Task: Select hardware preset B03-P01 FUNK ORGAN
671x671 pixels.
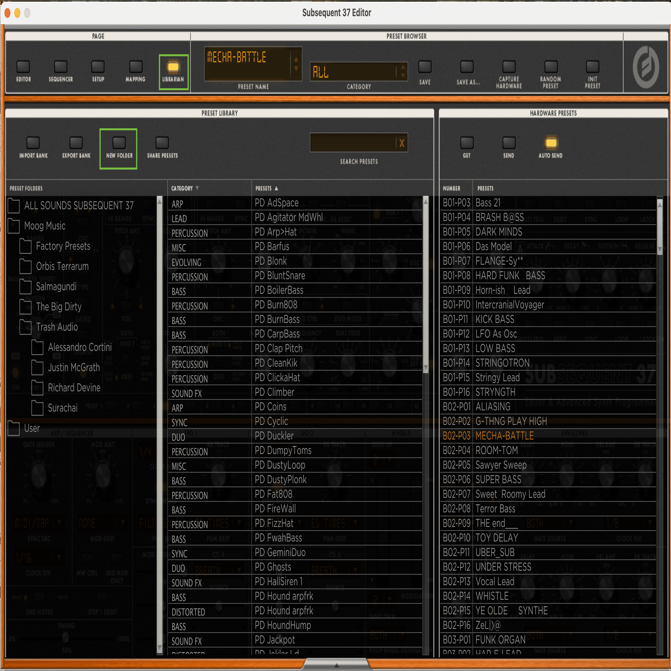Action: pyautogui.click(x=548, y=640)
